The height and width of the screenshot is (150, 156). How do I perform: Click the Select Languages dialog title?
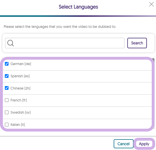click(x=78, y=7)
